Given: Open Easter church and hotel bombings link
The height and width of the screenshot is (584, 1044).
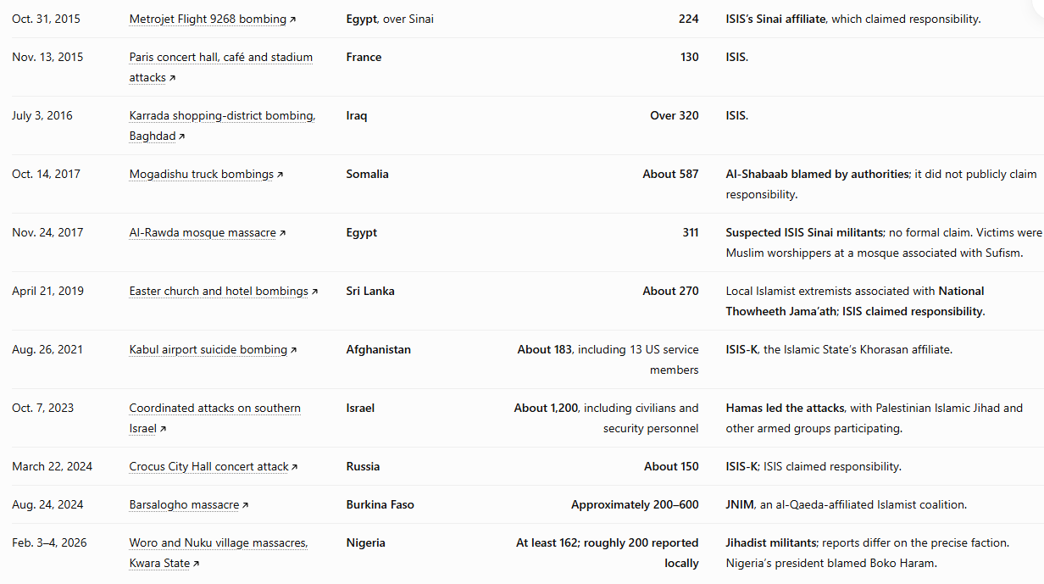Looking at the screenshot, I should point(219,291).
